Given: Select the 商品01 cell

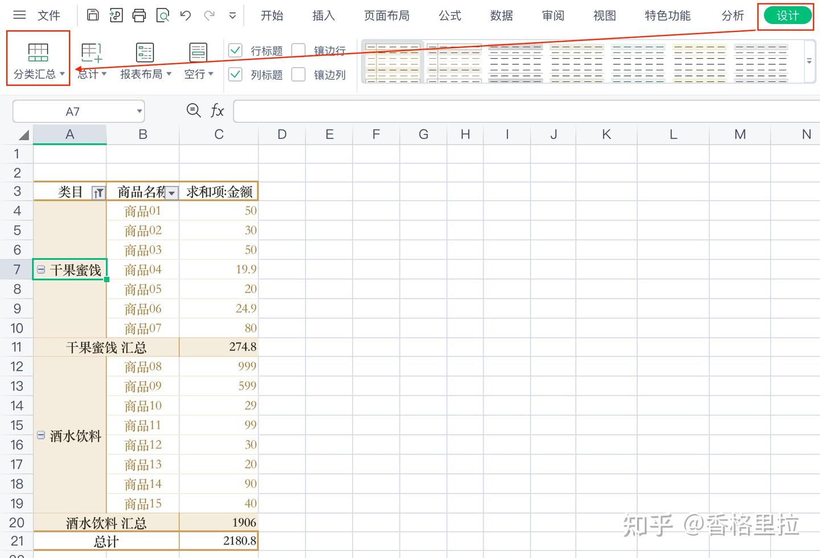Looking at the screenshot, I should (x=143, y=211).
